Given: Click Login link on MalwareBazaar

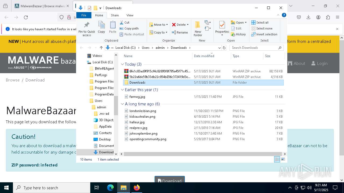Looking at the screenshot, I should click(319, 64).
